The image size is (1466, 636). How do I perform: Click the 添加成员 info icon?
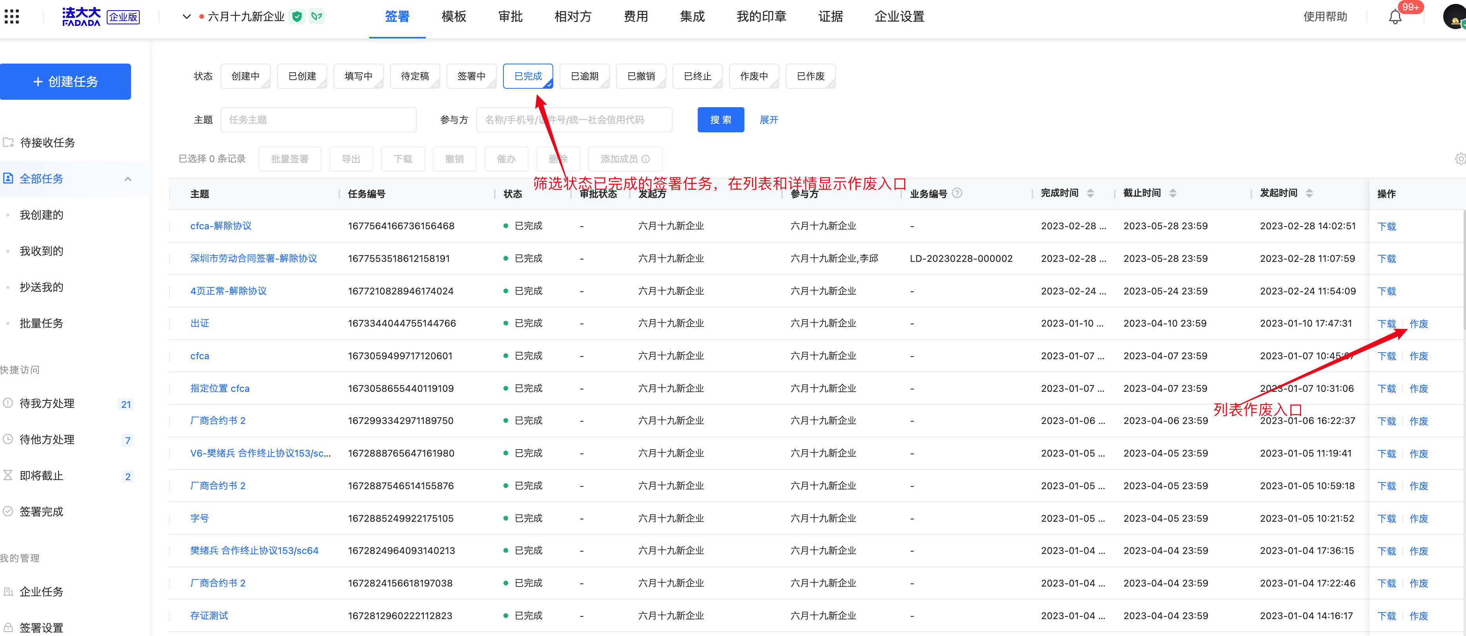point(645,159)
